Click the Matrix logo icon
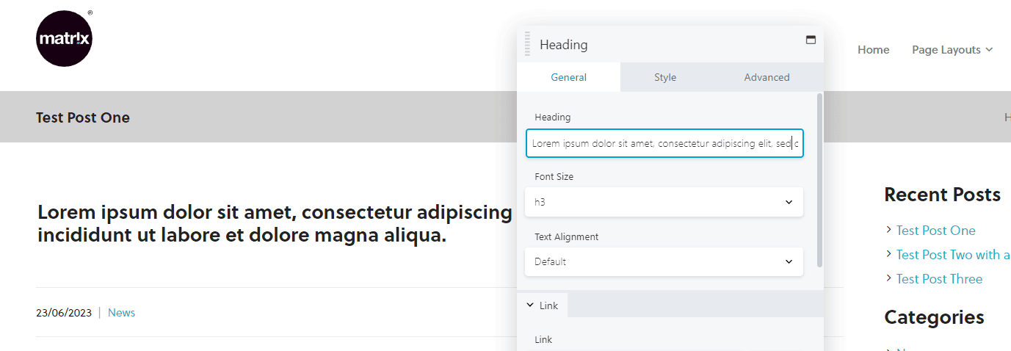Screen dimensions: 1011x351 [64, 39]
